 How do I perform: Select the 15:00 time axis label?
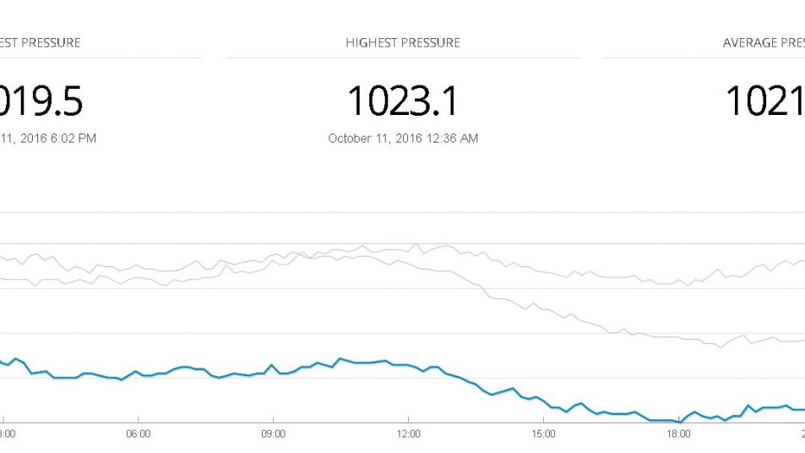[x=543, y=434]
